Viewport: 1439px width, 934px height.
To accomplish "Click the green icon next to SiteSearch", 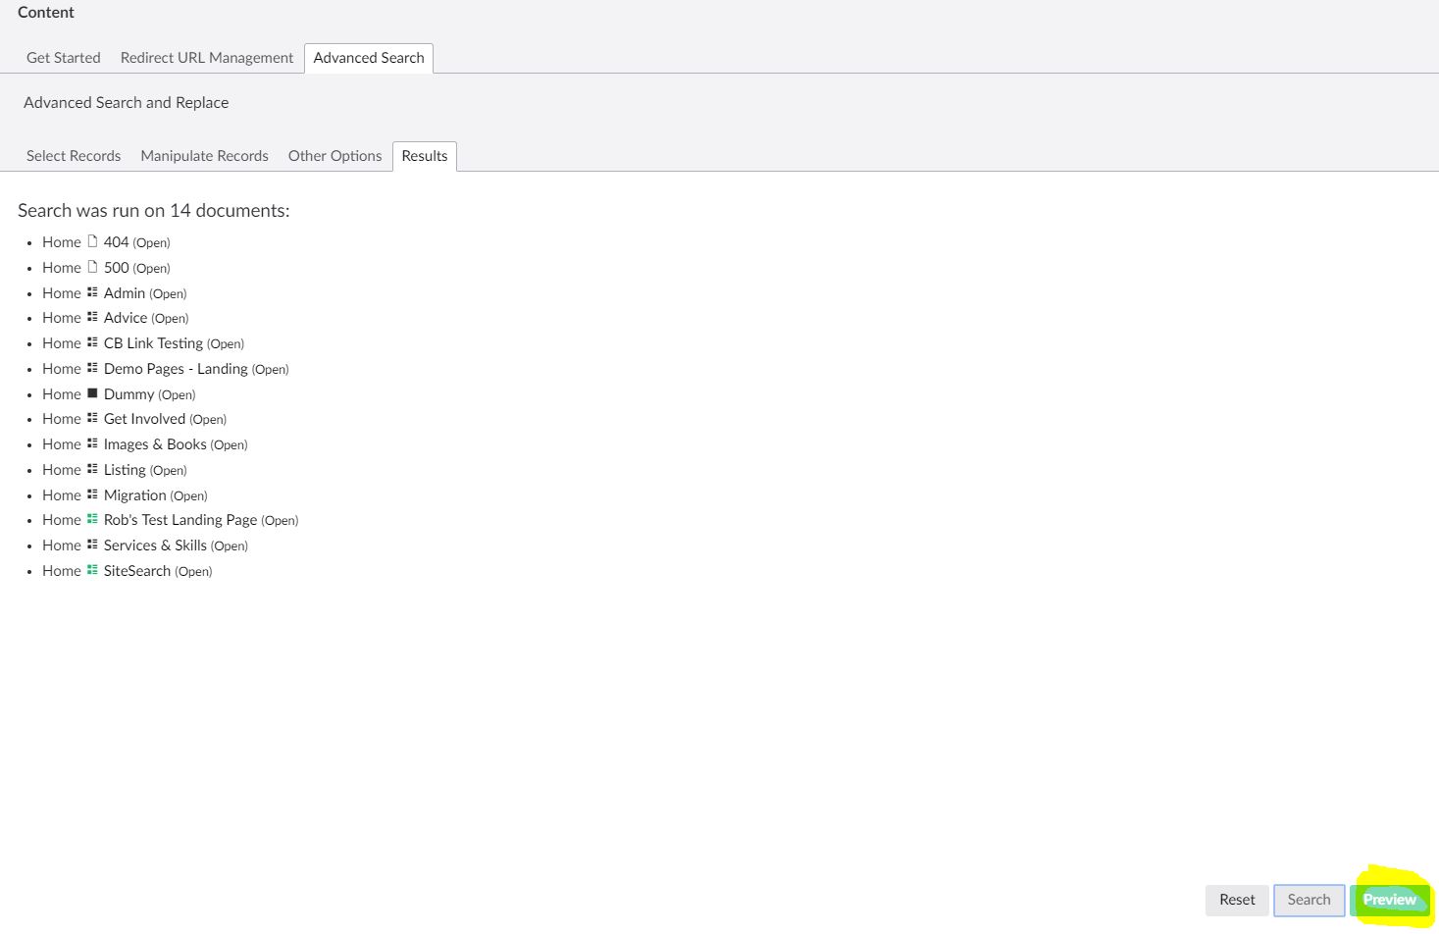I will 93,570.
